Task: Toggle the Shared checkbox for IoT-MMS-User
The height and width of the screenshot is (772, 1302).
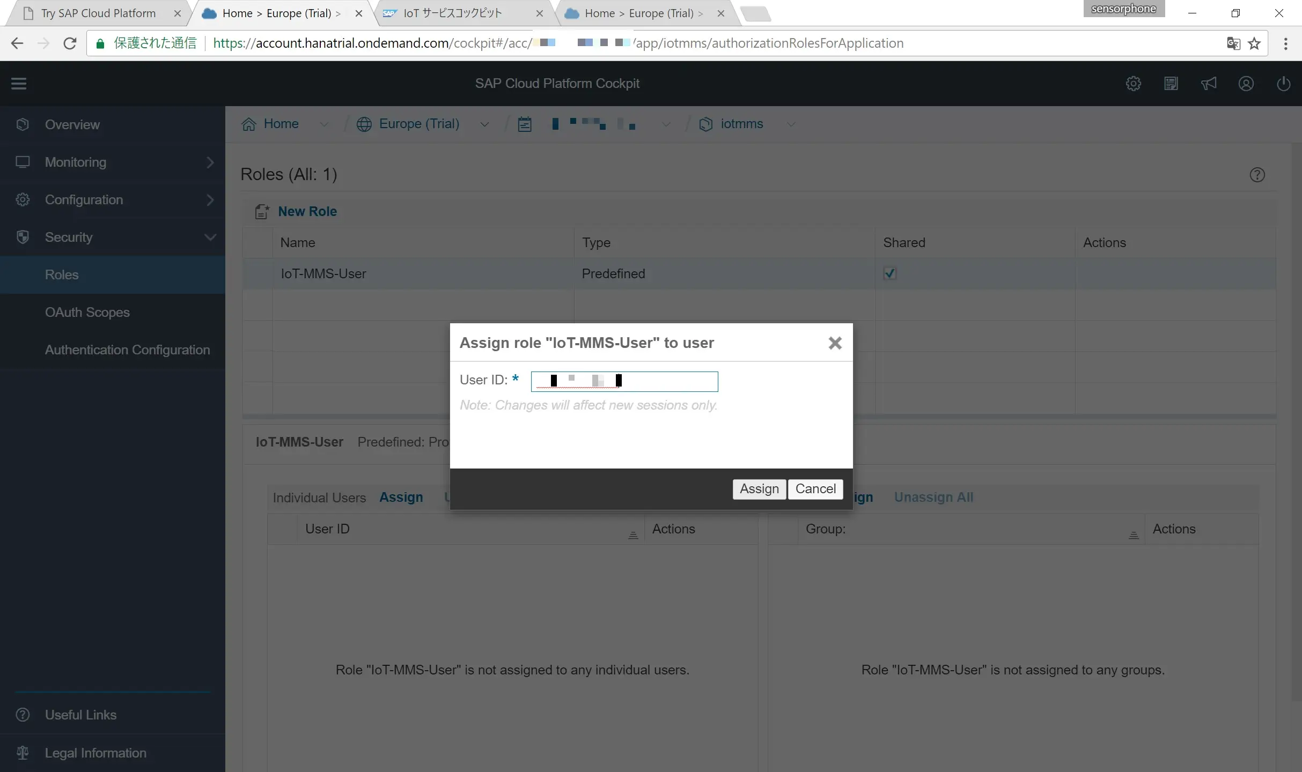Action: (x=889, y=273)
